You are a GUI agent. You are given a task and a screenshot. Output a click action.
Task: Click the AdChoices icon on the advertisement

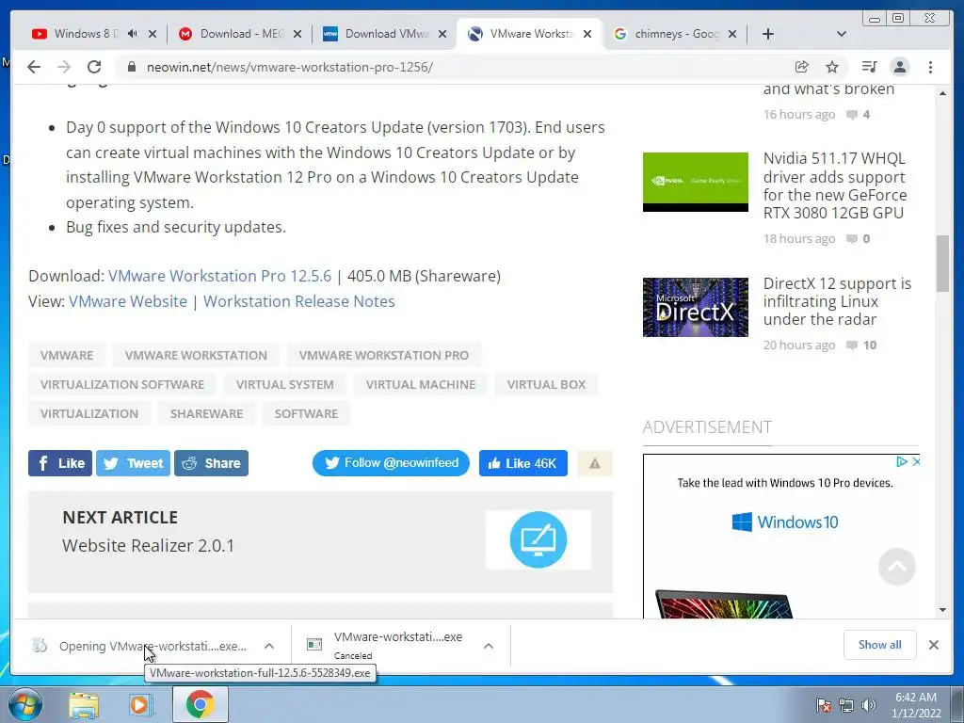point(901,461)
